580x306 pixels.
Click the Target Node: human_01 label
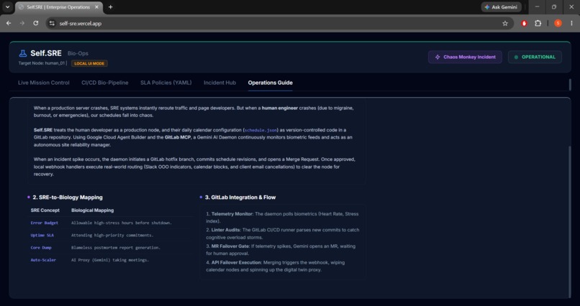pyautogui.click(x=42, y=63)
